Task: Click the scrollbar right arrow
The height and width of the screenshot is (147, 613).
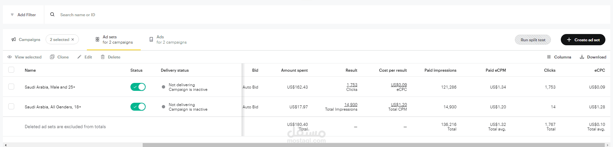Action: (x=608, y=145)
